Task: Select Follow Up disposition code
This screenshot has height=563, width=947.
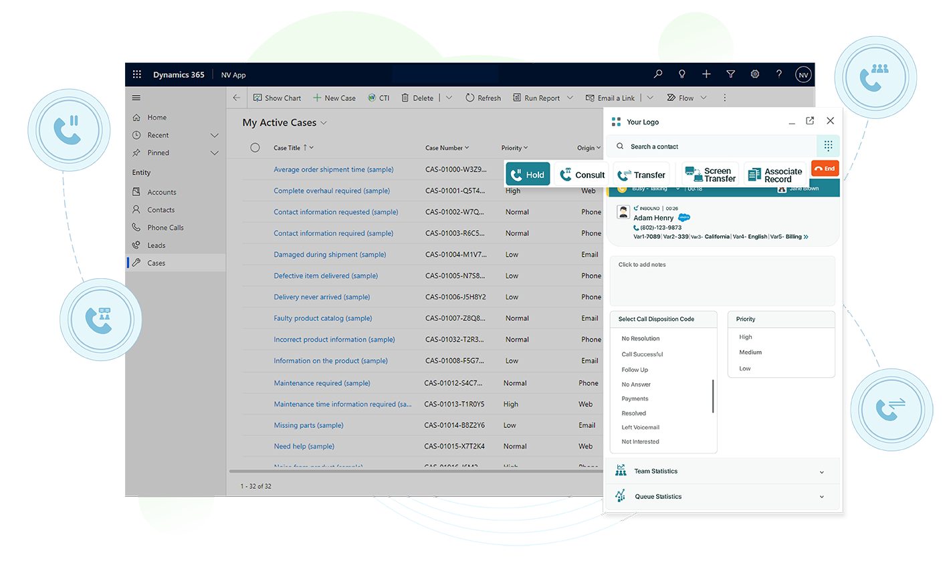Action: pyautogui.click(x=635, y=370)
